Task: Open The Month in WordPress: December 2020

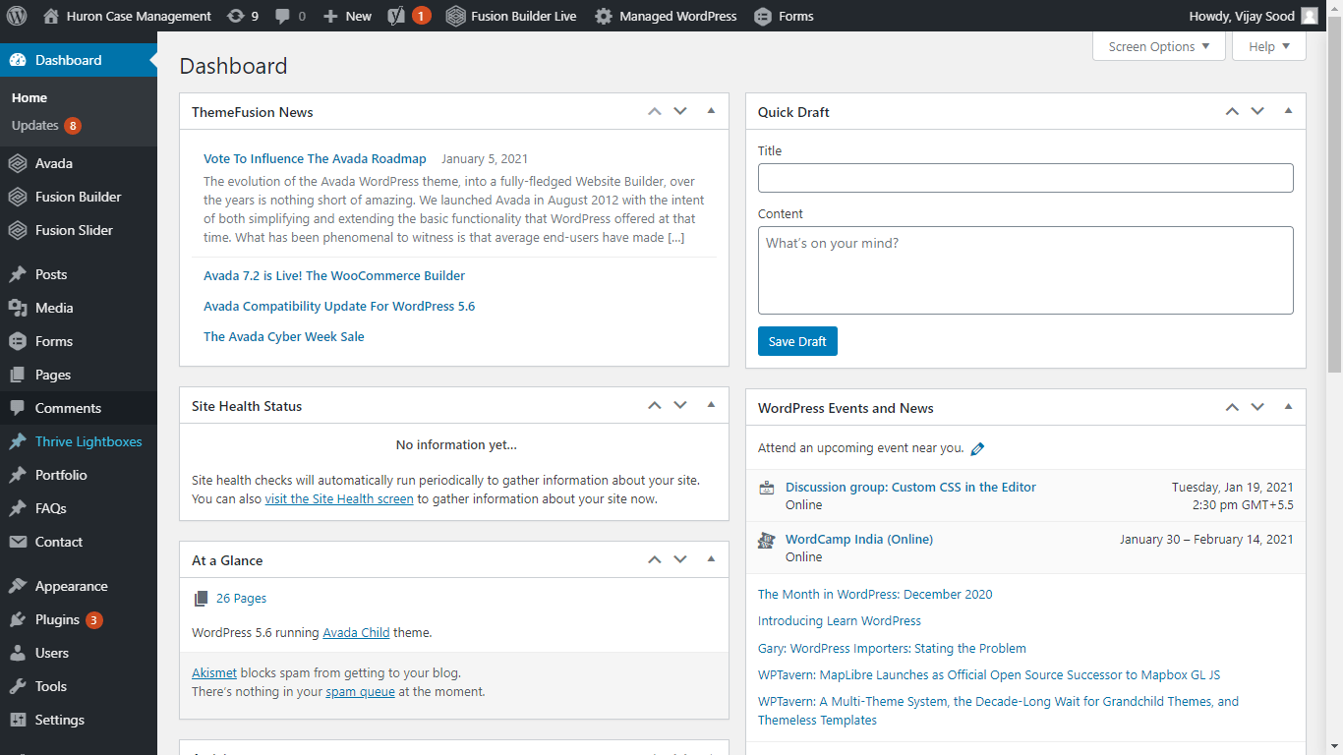Action: point(875,595)
